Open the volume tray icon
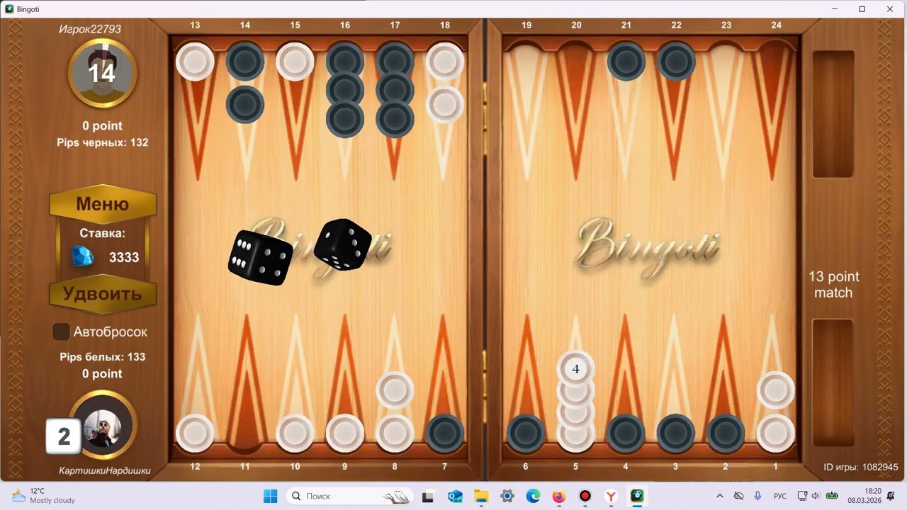This screenshot has height=510, width=907. [x=816, y=496]
